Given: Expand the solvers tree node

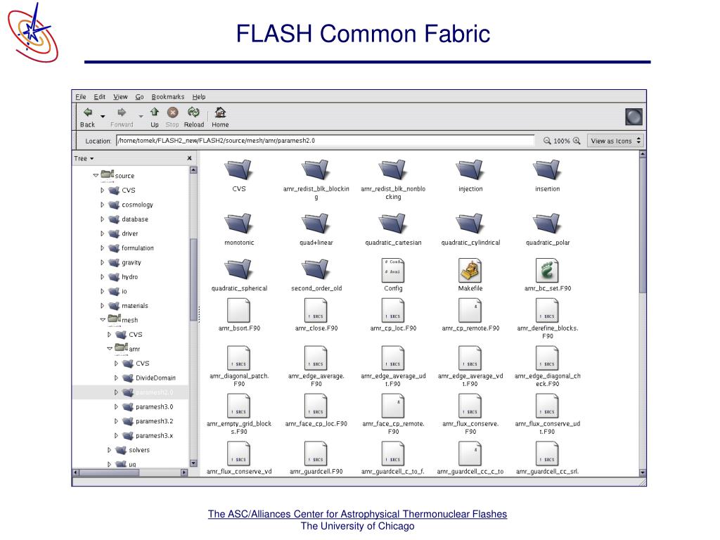Looking at the screenshot, I should tap(109, 450).
